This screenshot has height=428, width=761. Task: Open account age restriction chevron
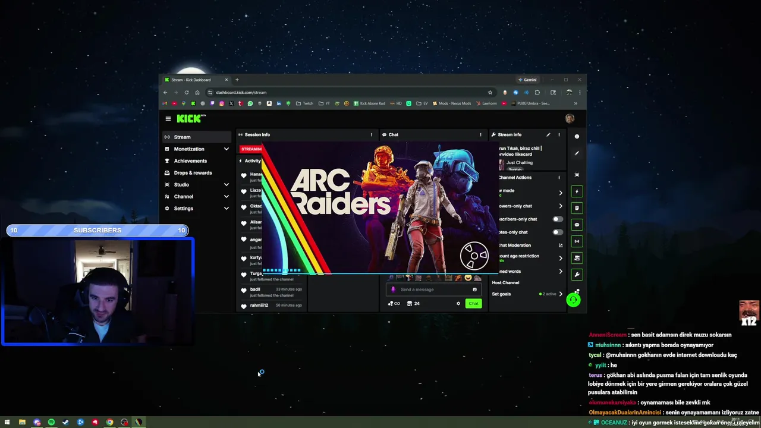pos(560,258)
